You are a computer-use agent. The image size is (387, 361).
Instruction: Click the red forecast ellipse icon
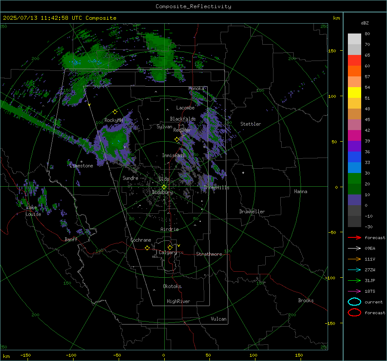(x=354, y=312)
